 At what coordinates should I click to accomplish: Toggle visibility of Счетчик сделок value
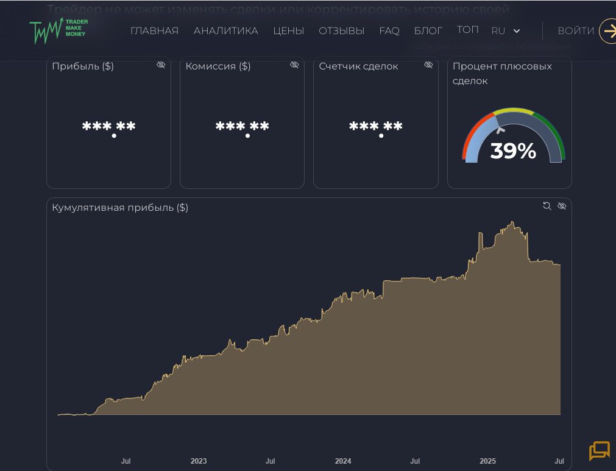click(428, 65)
